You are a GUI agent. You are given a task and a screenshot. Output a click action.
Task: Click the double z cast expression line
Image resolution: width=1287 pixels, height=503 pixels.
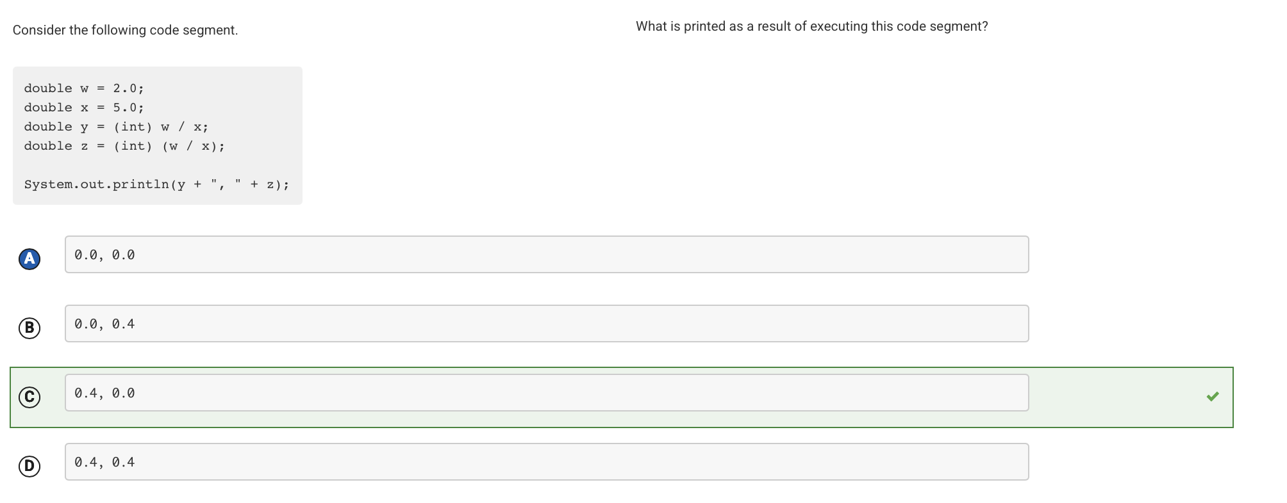pos(124,146)
